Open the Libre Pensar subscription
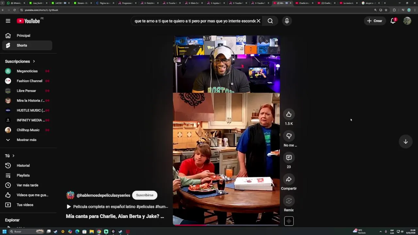Viewport: 418px width, 235px height. click(27, 91)
